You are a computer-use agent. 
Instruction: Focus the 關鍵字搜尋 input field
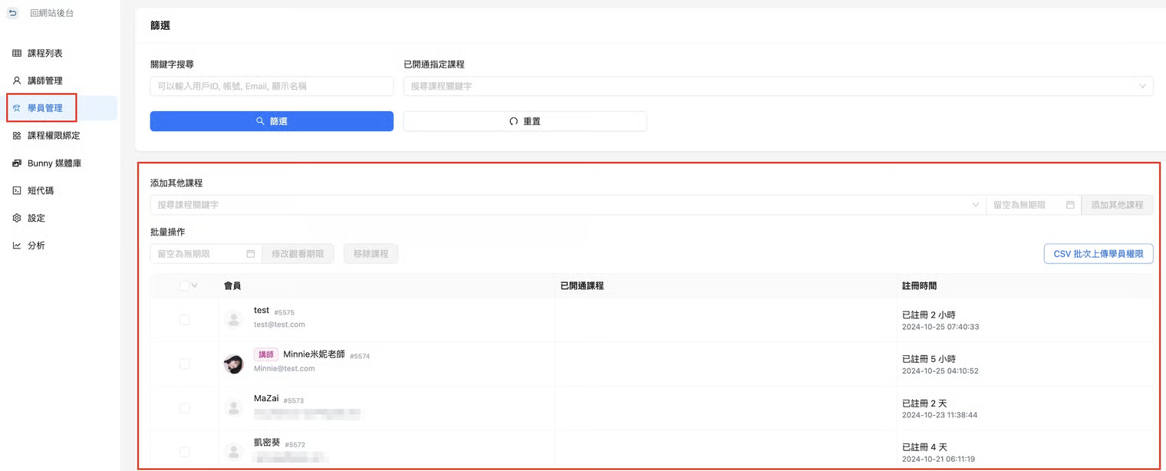coord(272,87)
